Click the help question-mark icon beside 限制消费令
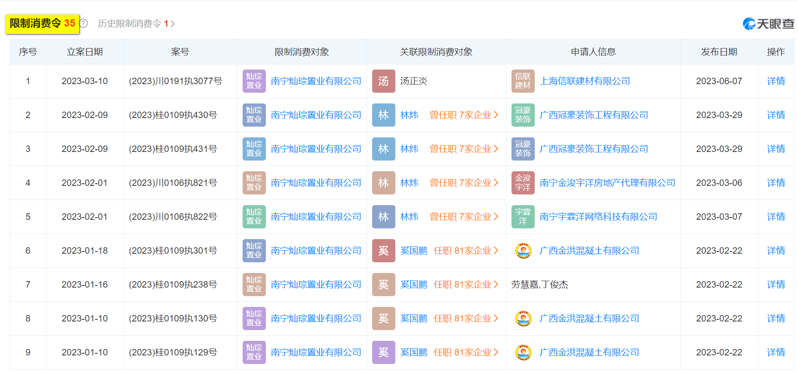Image resolution: width=798 pixels, height=373 pixels. pos(84,24)
